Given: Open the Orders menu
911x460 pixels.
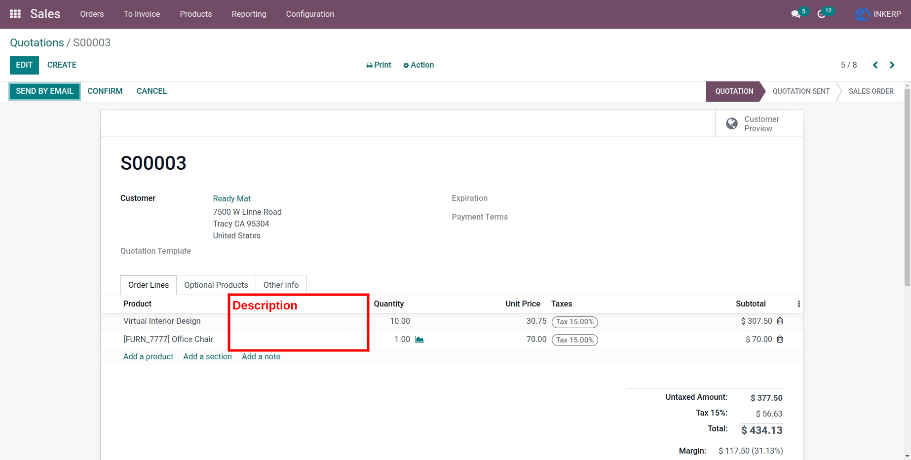Looking at the screenshot, I should click(92, 14).
